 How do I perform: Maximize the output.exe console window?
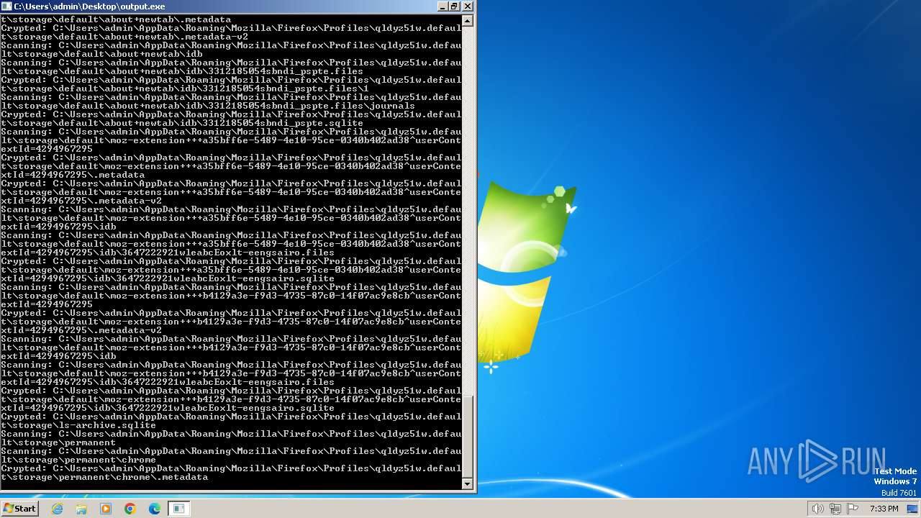pyautogui.click(x=454, y=6)
